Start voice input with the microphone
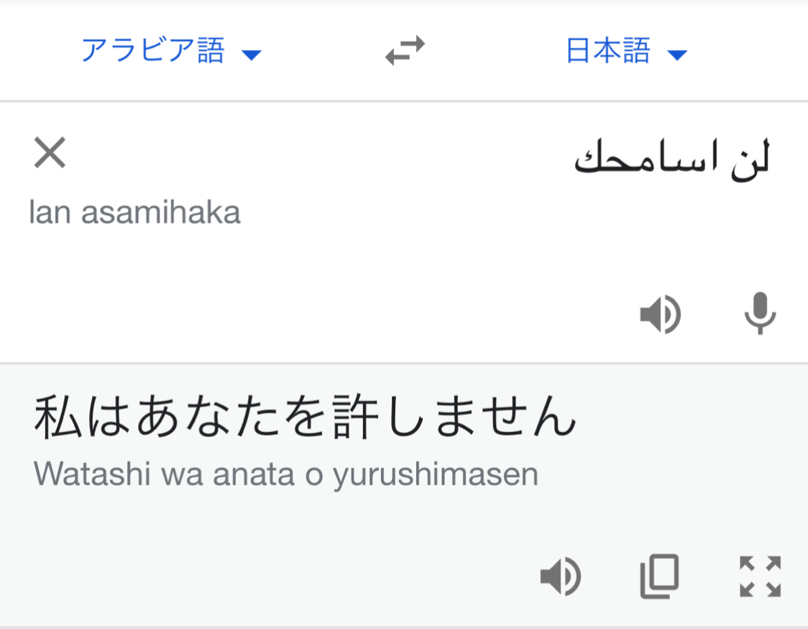This screenshot has height=629, width=808. pos(759,314)
